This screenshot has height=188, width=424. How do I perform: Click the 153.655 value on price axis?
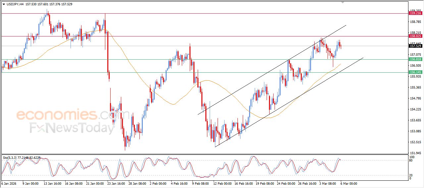coord(415,120)
